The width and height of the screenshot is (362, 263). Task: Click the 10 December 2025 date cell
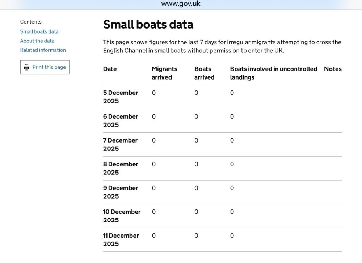pyautogui.click(x=121, y=216)
